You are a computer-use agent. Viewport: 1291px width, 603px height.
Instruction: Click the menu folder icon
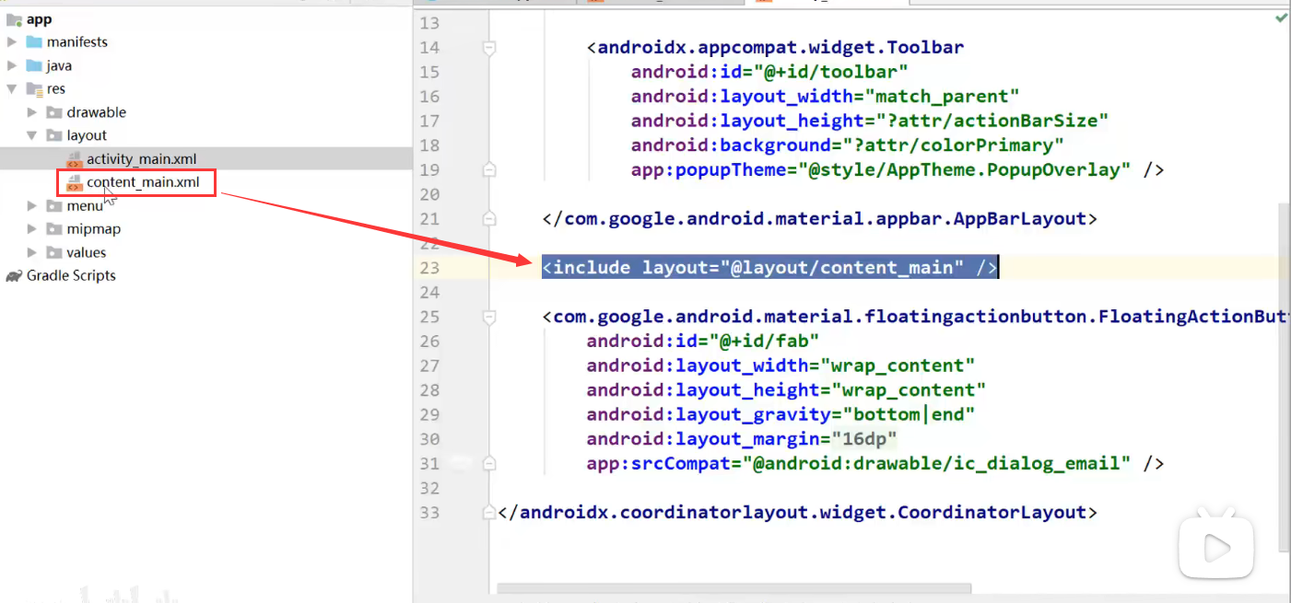tap(55, 206)
